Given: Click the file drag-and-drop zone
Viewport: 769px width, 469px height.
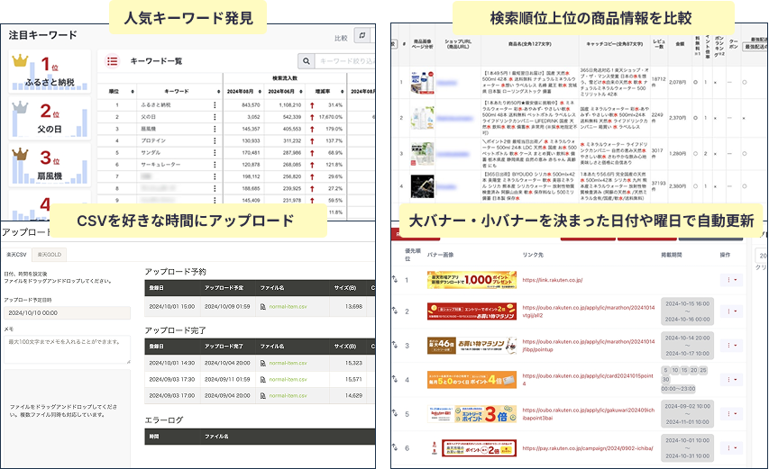Looking at the screenshot, I should tap(68, 418).
